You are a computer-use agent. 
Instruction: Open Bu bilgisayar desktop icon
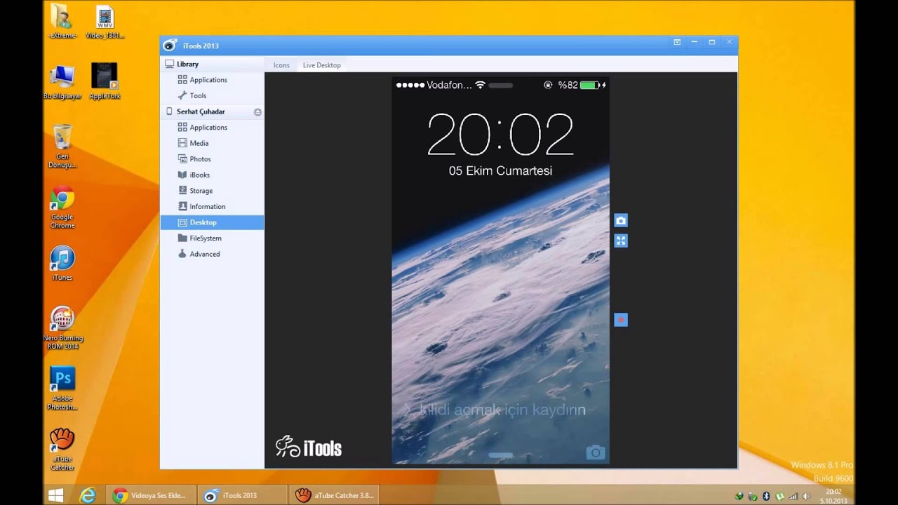click(62, 81)
